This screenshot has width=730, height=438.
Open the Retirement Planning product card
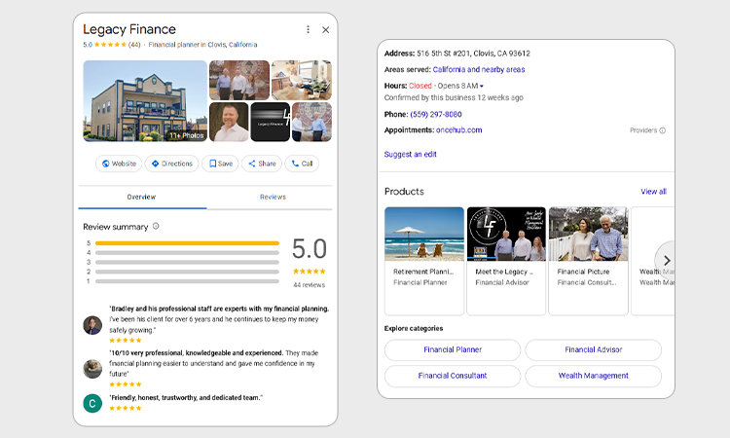tap(424, 261)
